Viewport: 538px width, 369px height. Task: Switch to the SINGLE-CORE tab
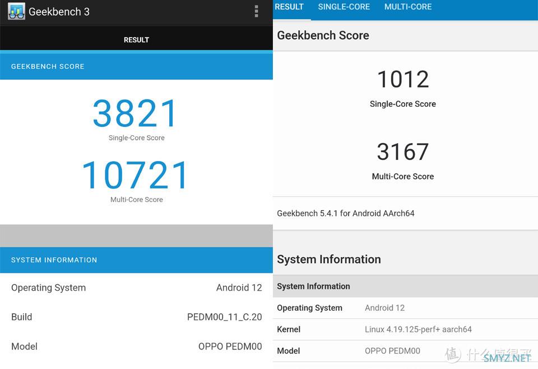pyautogui.click(x=344, y=7)
